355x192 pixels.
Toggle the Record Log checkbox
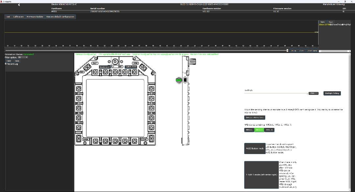[x=6, y=64]
